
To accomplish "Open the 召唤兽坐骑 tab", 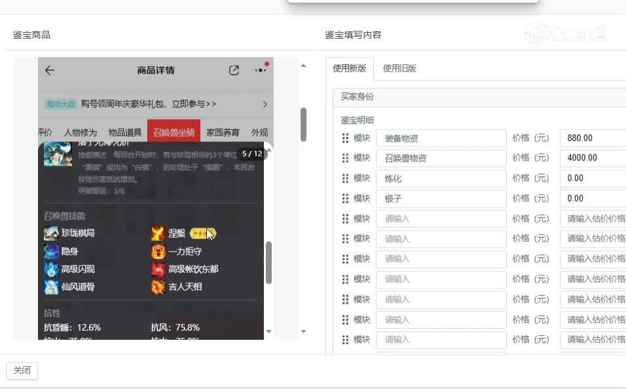I will 174,131.
